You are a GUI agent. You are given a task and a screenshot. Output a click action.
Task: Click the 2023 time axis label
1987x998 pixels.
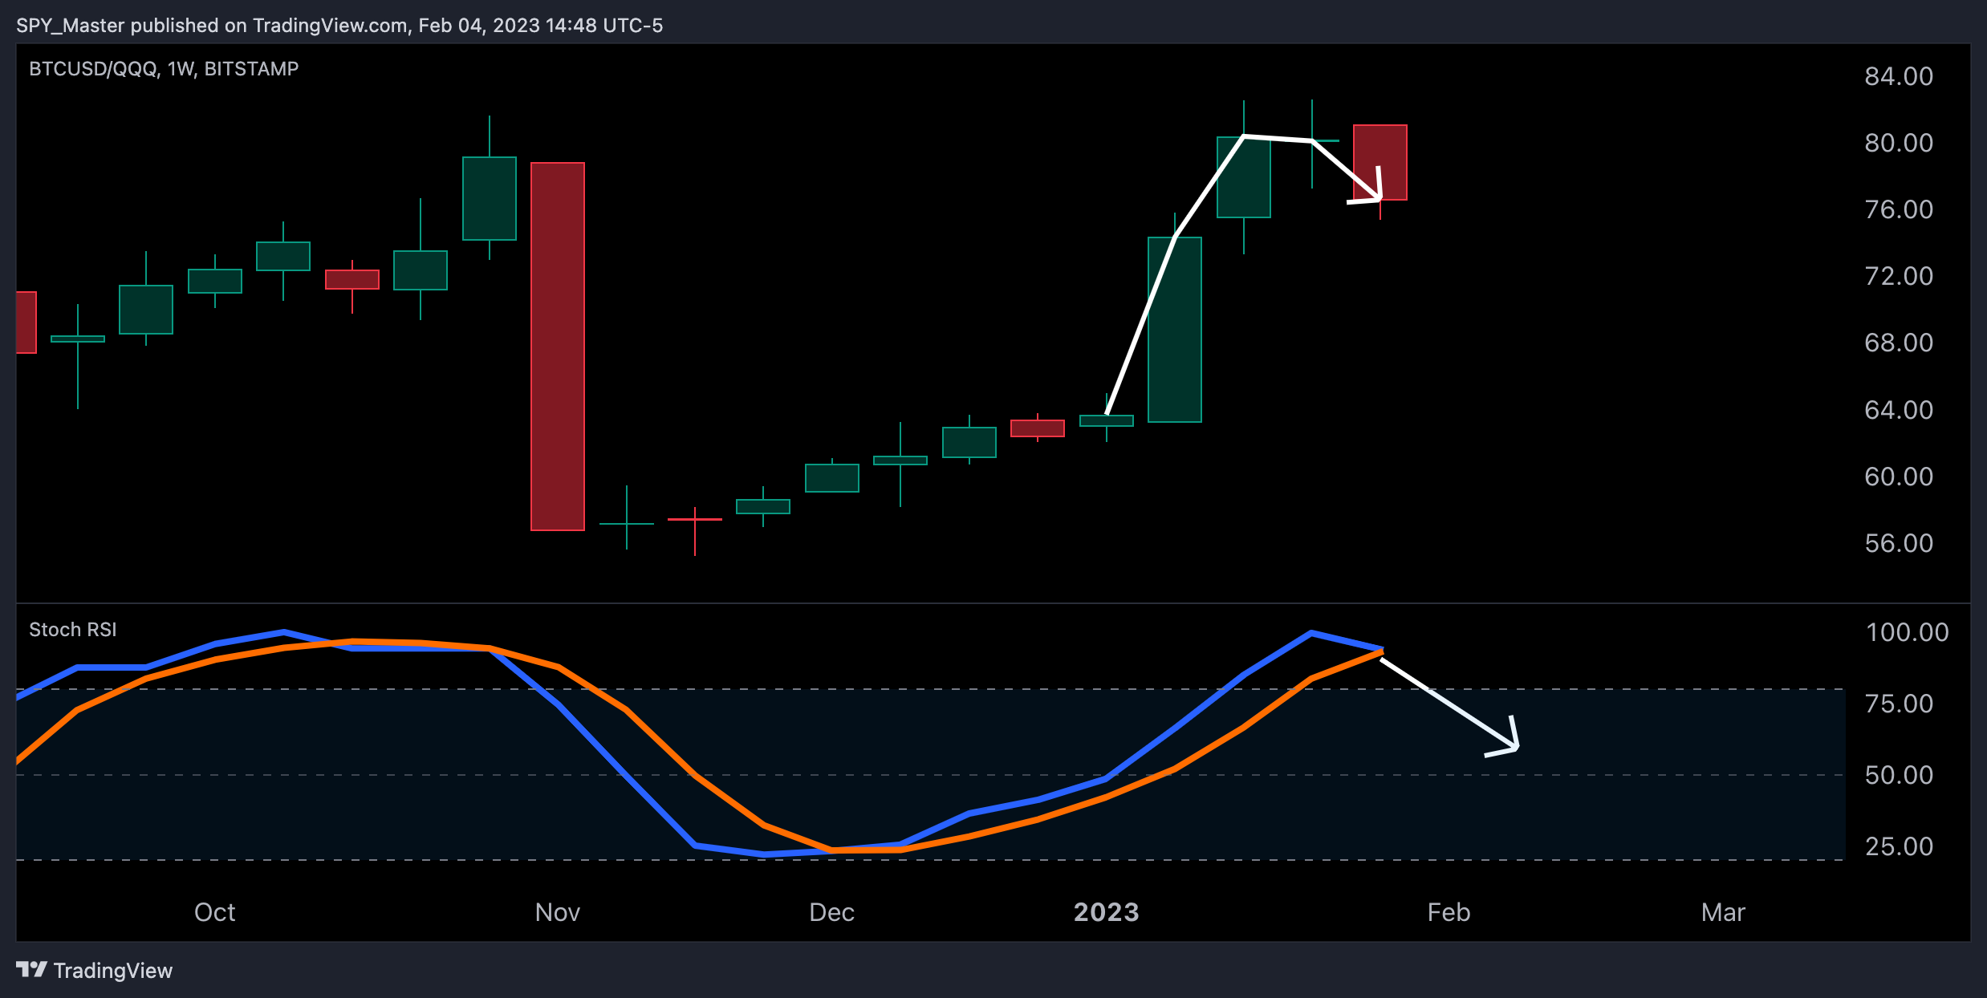pyautogui.click(x=1107, y=912)
